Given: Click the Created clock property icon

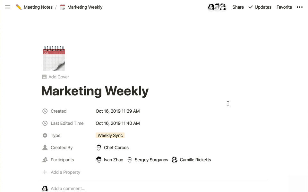Looking at the screenshot, I should (45, 111).
